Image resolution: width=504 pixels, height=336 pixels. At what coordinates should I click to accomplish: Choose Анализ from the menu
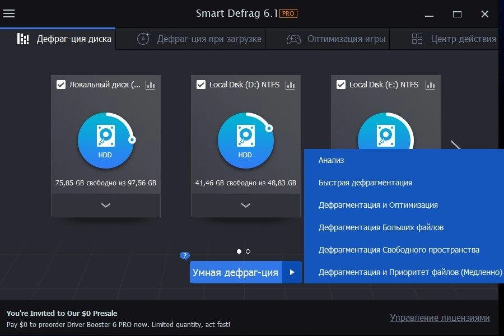click(404, 160)
